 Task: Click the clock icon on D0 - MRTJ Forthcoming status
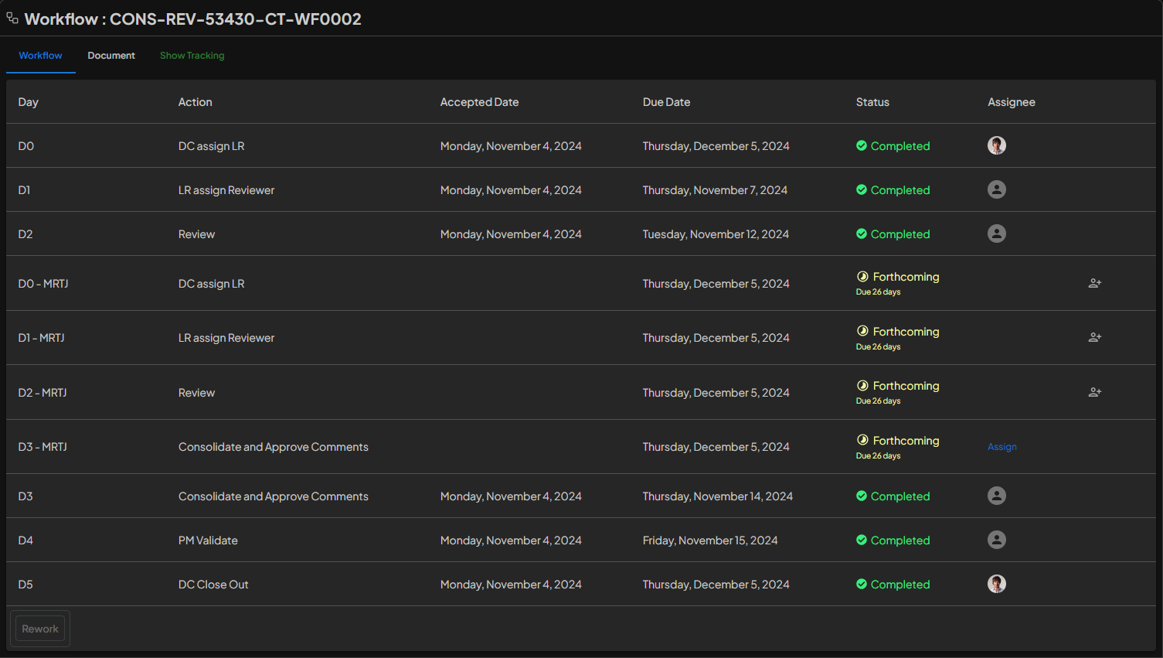(x=862, y=276)
